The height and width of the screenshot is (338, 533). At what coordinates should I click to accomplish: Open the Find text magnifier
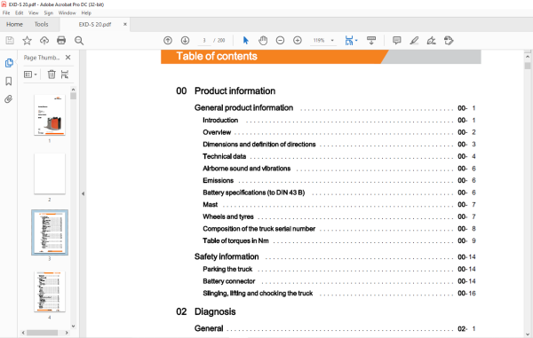click(x=79, y=41)
